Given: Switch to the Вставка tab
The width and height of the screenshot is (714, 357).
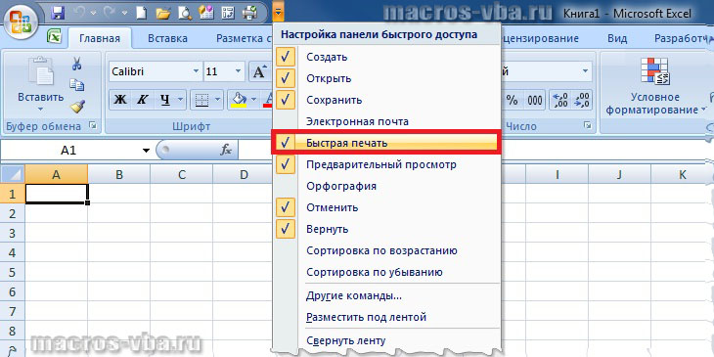Looking at the screenshot, I should (x=167, y=39).
